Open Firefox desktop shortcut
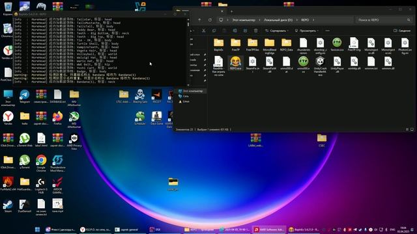Image resolution: width=417 pixels, height=234 pixels. (x=57, y=118)
